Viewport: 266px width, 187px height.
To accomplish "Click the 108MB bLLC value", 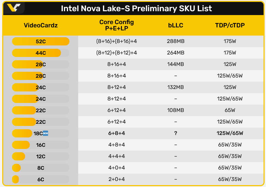I will [176, 110].
